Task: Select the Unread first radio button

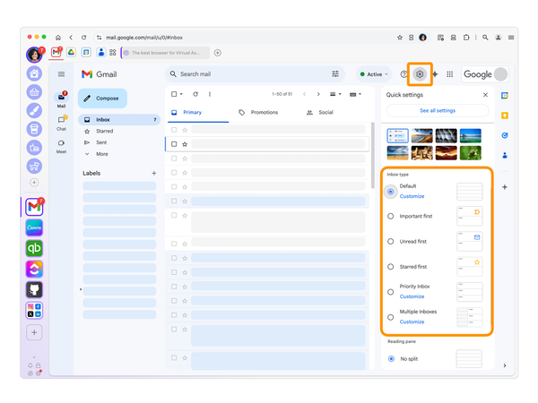Action: coord(390,241)
